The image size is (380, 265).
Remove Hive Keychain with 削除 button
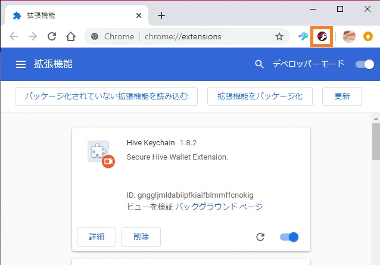click(141, 237)
